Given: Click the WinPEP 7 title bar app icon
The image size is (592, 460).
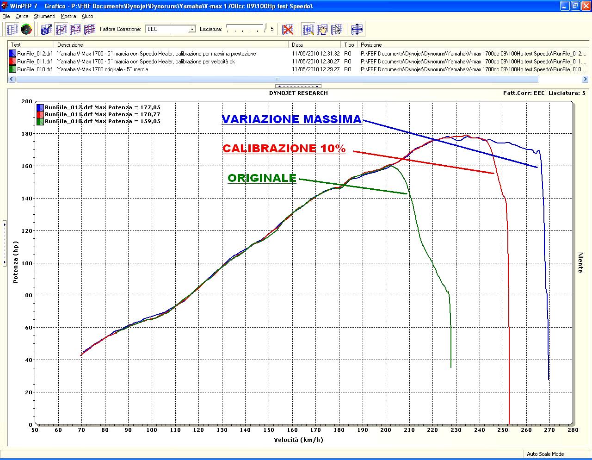Looking at the screenshot, I should coord(4,6).
